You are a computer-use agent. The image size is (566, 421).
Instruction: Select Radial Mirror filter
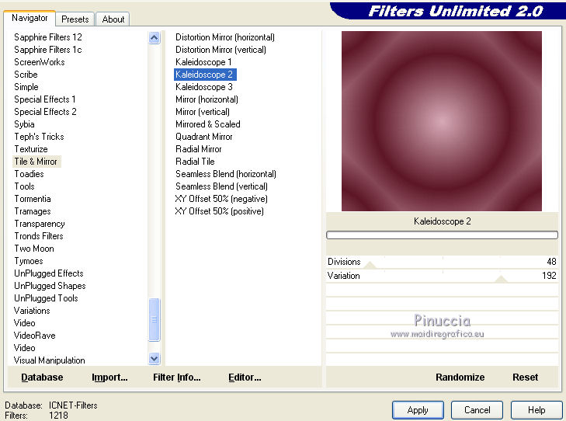point(198,149)
